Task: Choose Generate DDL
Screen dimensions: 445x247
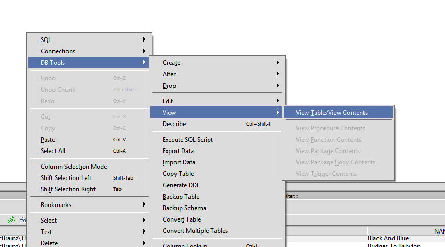Action: [x=181, y=185]
